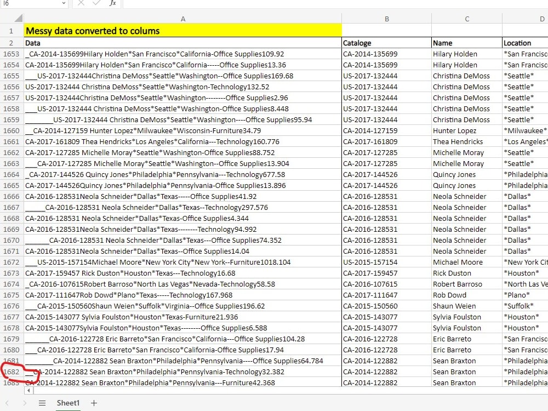Viewport: 548px width, 411px height.
Task: Select the Catalogue column B header
Action: pyautogui.click(x=386, y=18)
